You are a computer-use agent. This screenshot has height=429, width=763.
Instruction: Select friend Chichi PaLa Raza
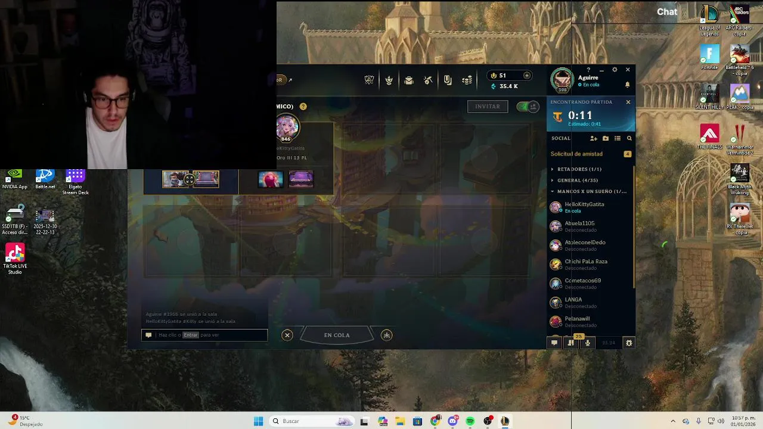pos(590,264)
